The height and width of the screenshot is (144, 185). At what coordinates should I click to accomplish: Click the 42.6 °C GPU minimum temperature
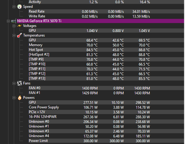(118, 40)
